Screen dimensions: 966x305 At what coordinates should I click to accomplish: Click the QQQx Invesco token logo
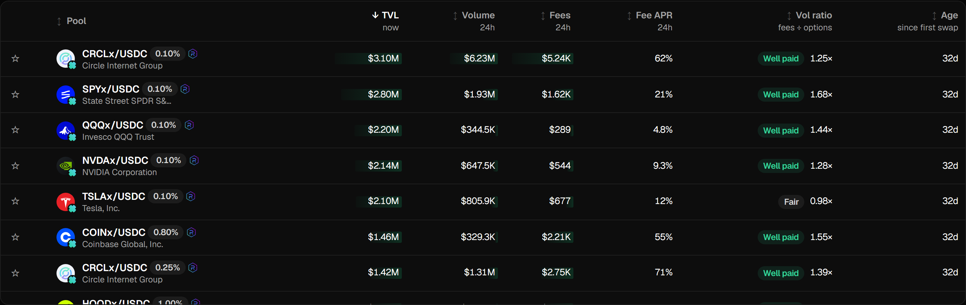(66, 130)
